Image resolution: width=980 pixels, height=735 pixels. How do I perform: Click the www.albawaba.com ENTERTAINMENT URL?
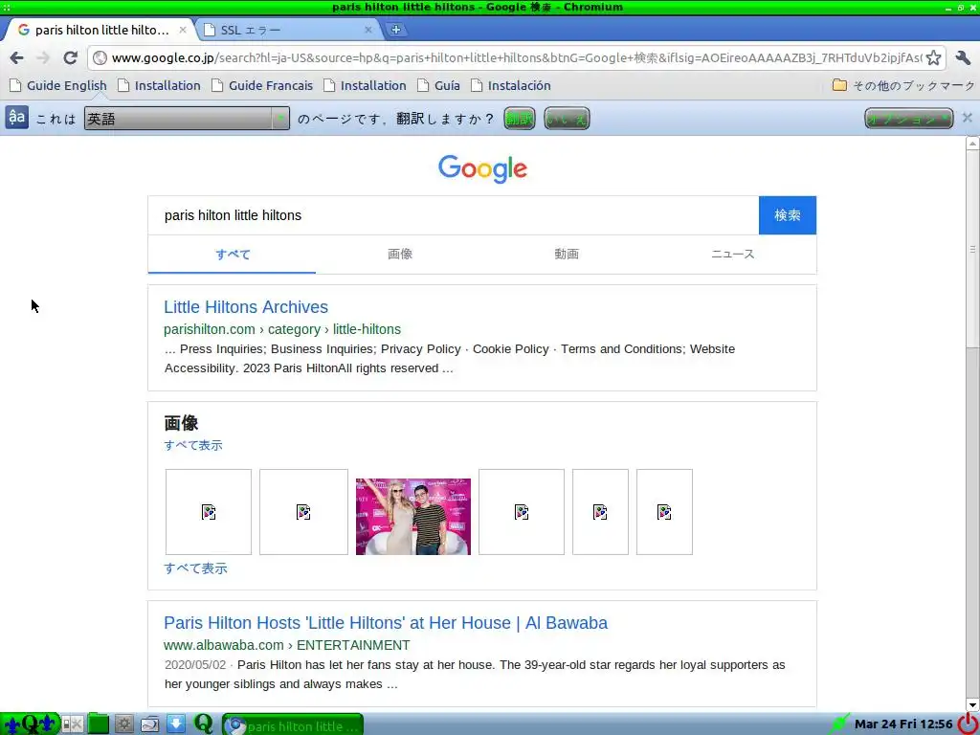pyautogui.click(x=287, y=645)
